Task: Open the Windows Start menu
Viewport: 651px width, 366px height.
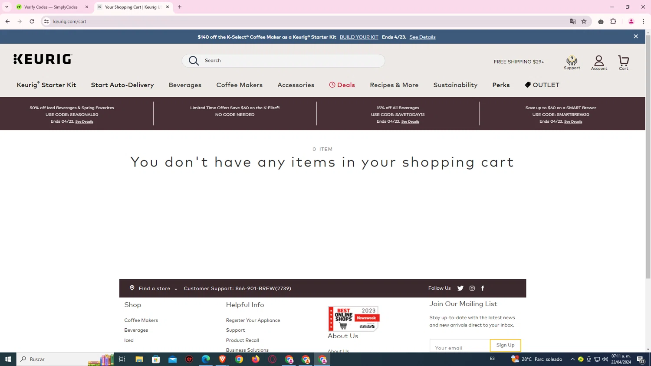Action: 8,359
